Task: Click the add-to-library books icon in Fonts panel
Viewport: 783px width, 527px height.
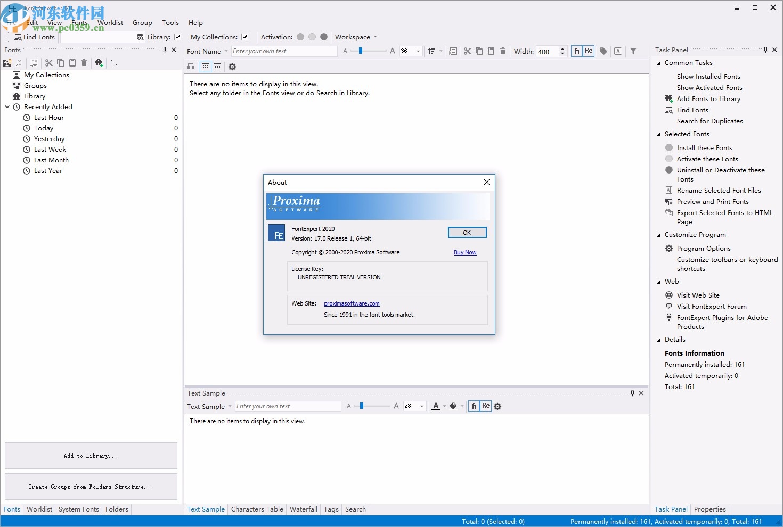Action: pos(99,63)
